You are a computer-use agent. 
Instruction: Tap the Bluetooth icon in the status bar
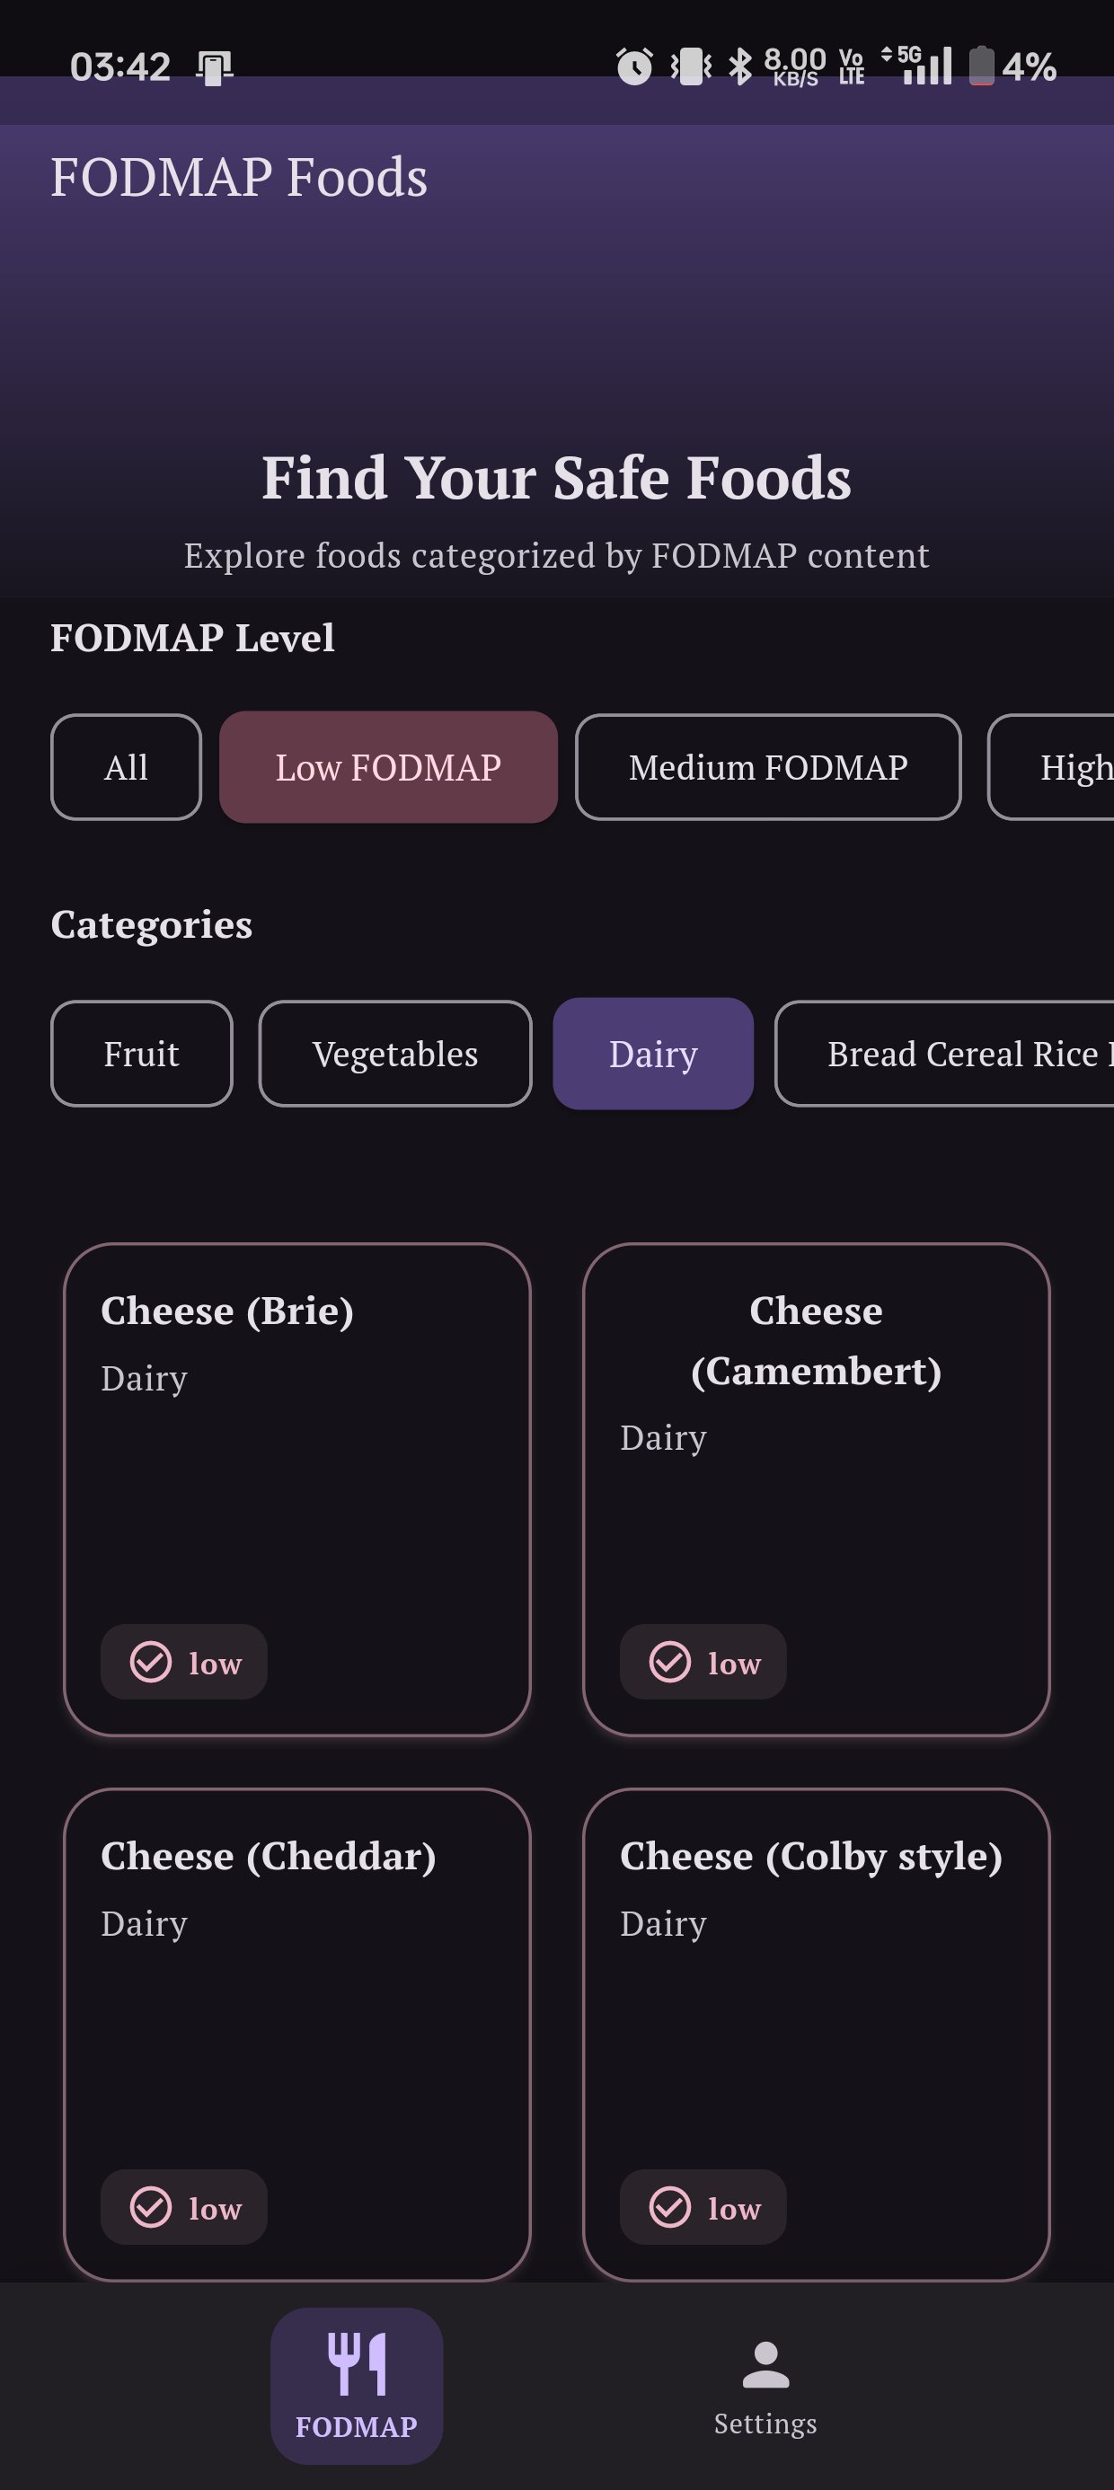(x=741, y=64)
